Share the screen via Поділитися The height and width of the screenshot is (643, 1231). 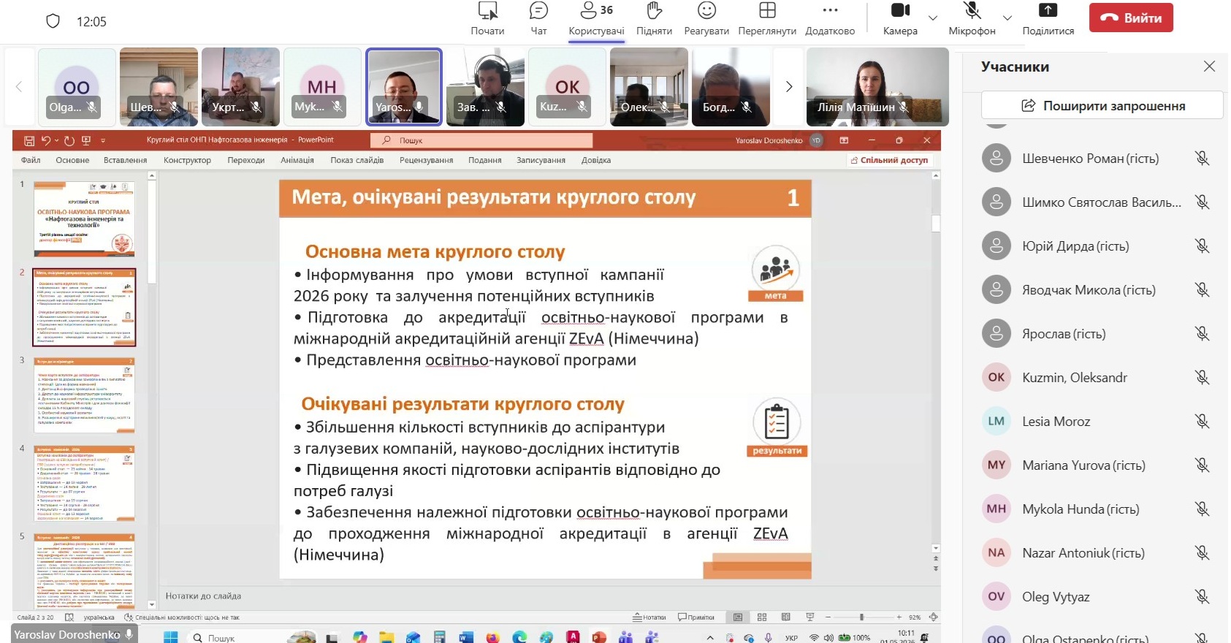coord(1048,19)
